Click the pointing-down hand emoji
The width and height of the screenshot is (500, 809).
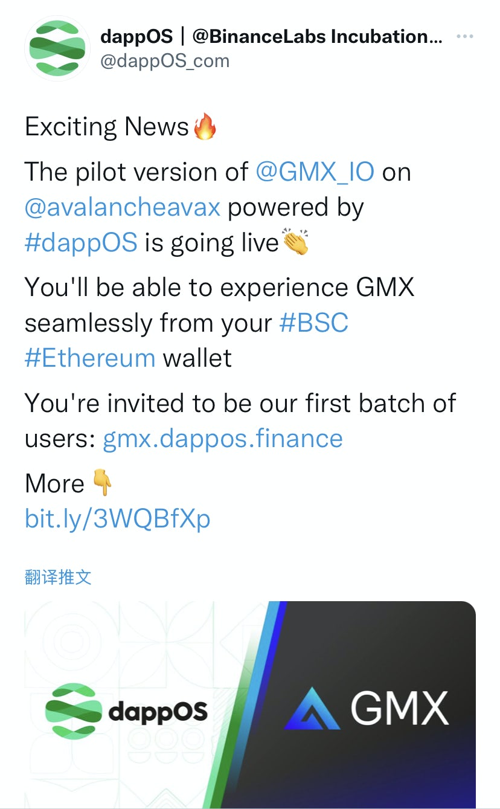[102, 483]
